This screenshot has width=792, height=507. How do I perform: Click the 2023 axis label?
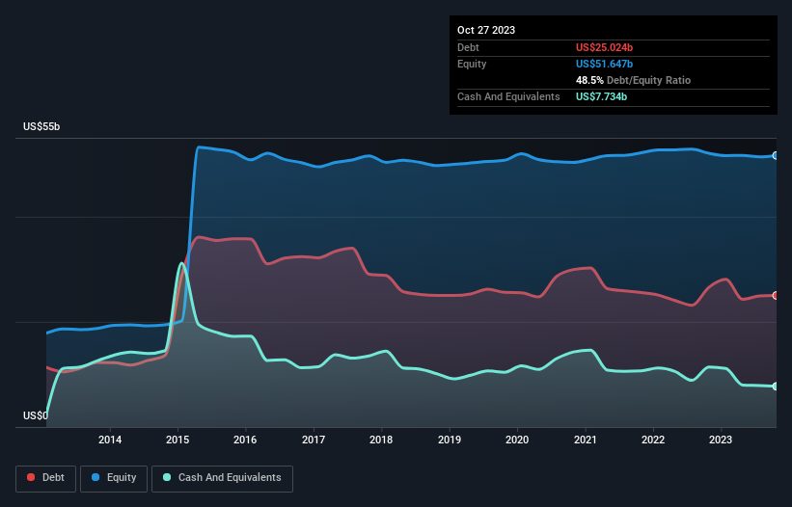[721, 440]
